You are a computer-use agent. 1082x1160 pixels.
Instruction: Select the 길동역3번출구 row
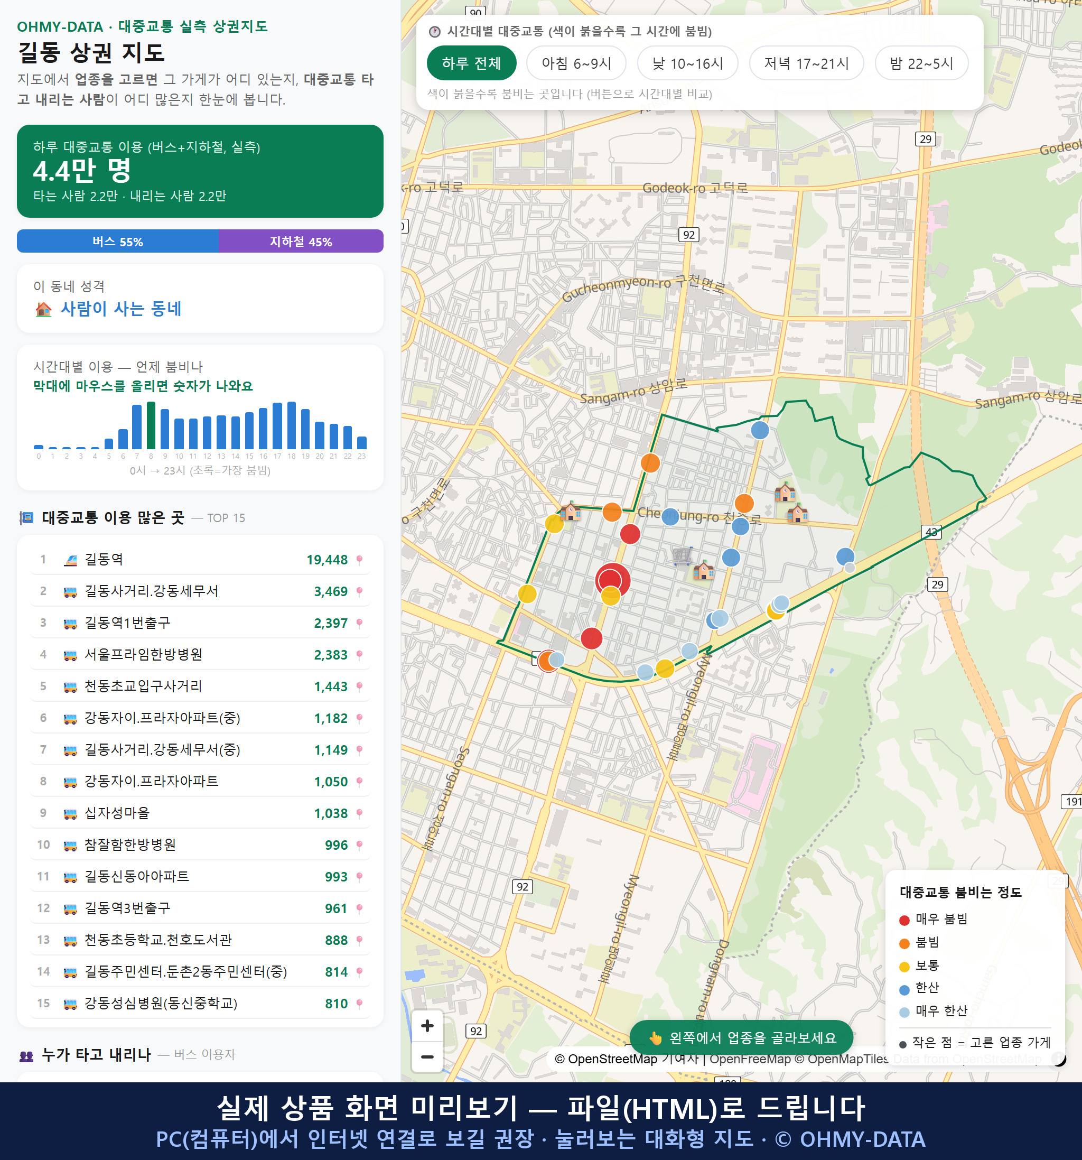click(200, 908)
